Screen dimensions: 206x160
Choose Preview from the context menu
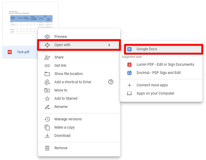click(79, 37)
